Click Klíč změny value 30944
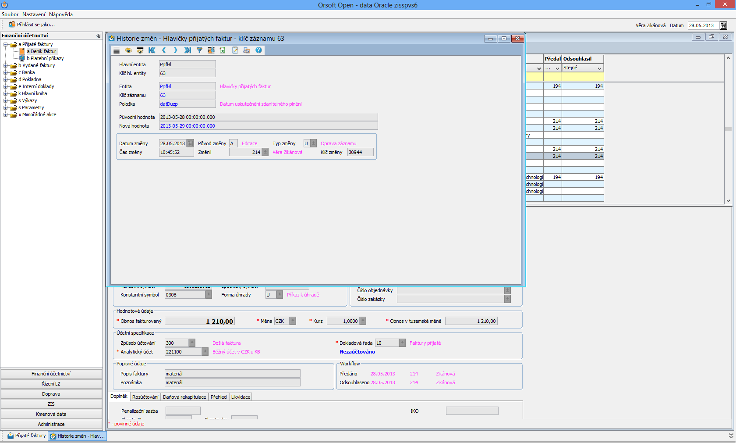736x443 pixels. click(360, 152)
